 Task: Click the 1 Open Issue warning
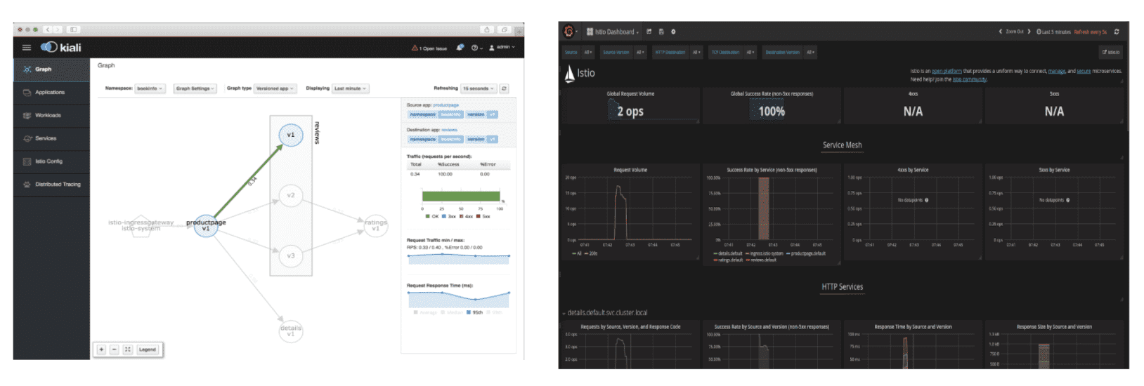pyautogui.click(x=429, y=48)
